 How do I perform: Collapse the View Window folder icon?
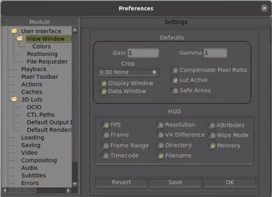(x=20, y=38)
